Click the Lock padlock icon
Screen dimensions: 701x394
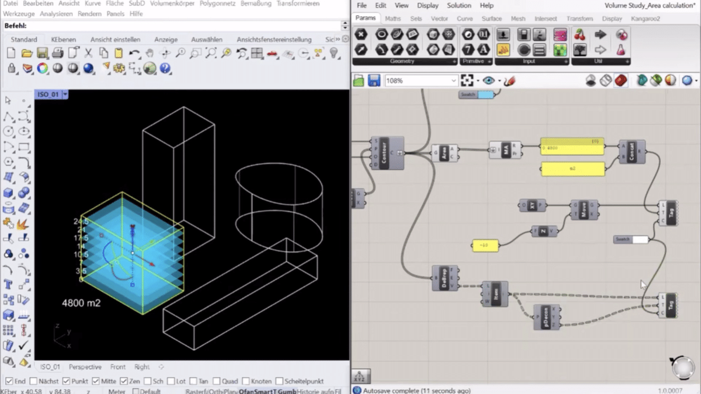click(x=11, y=68)
